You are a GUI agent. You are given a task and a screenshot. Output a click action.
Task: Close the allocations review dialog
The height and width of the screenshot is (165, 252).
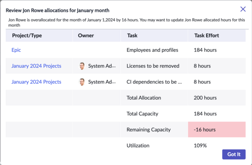pos(243,9)
